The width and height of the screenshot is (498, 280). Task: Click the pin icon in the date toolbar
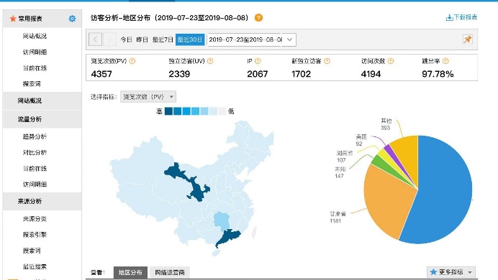coord(468,39)
